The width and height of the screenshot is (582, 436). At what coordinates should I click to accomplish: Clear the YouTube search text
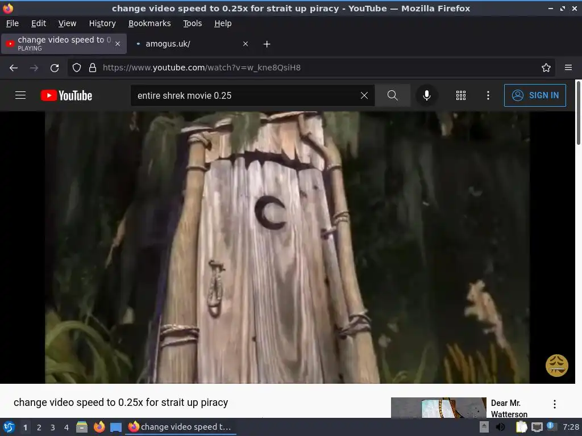[x=364, y=95]
